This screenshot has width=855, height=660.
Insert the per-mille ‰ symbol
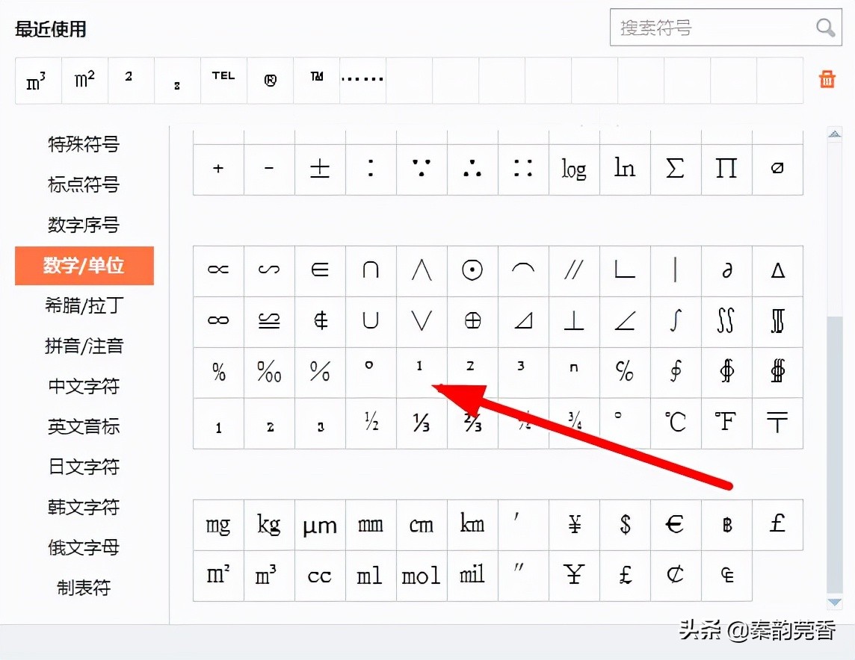pyautogui.click(x=269, y=372)
